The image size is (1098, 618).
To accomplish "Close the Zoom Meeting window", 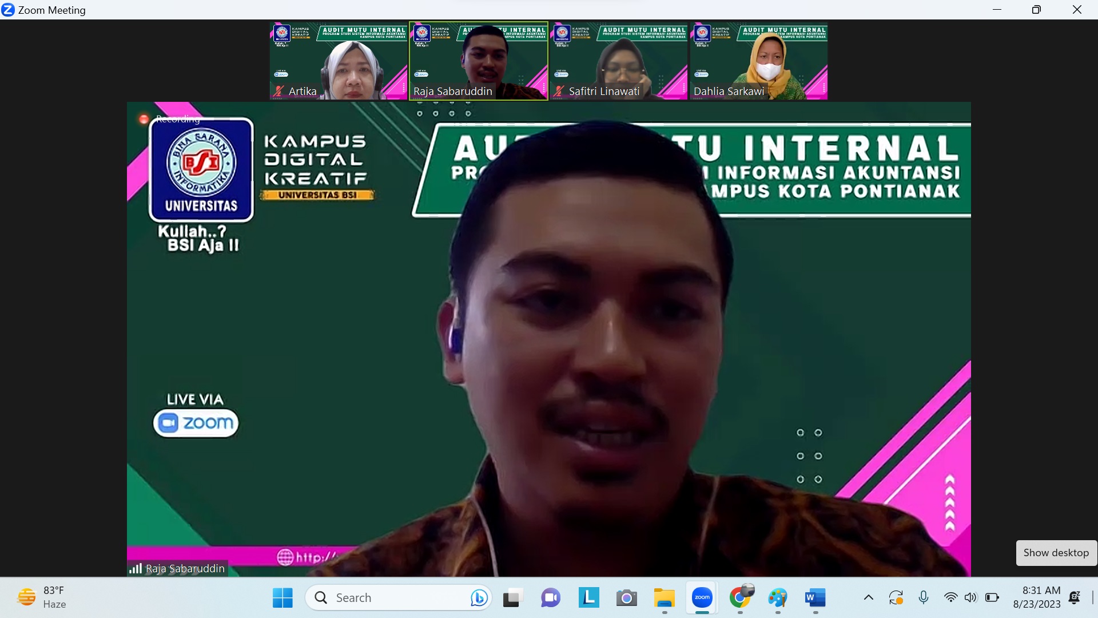I will [1077, 10].
